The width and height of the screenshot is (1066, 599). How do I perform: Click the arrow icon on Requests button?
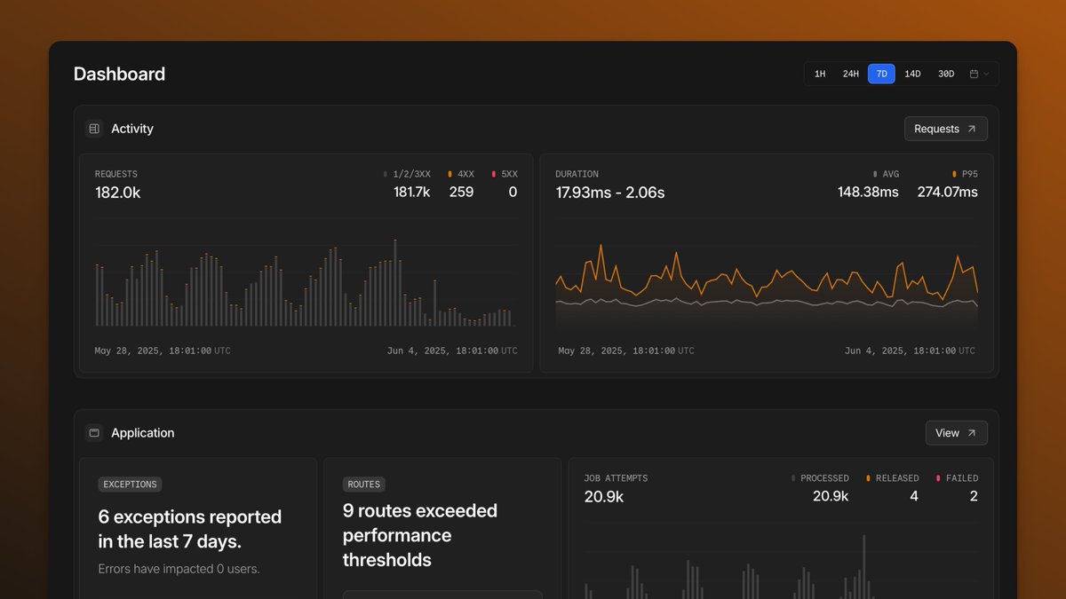[x=972, y=129]
